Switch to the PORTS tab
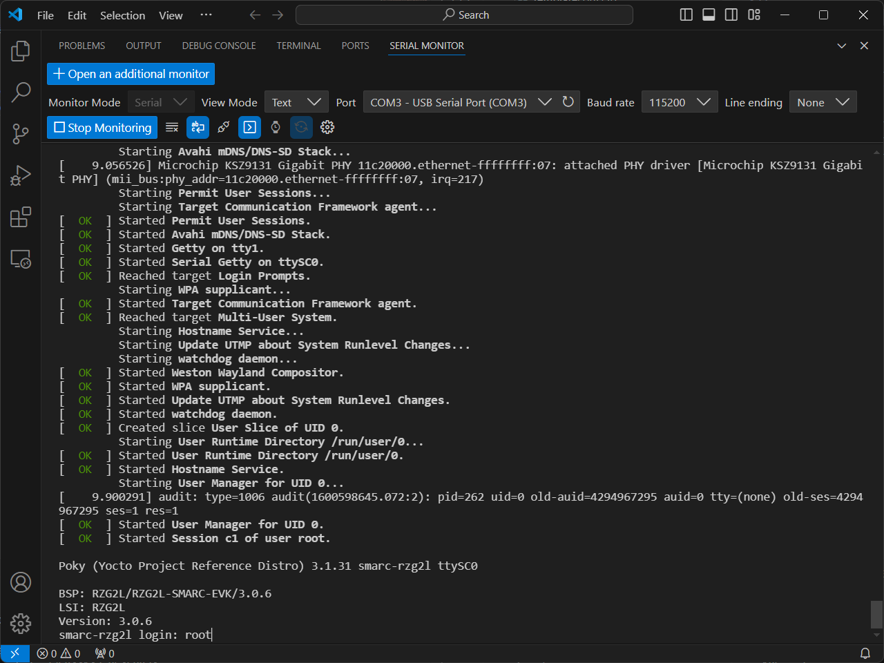The image size is (884, 663). (355, 46)
